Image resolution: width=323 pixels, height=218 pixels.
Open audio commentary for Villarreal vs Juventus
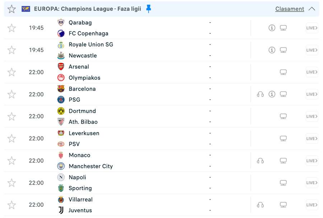point(261,205)
